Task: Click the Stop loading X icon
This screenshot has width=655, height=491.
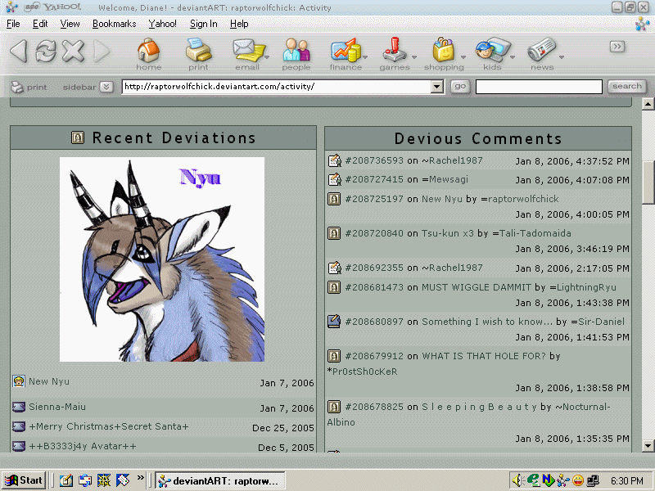Action: tap(74, 51)
